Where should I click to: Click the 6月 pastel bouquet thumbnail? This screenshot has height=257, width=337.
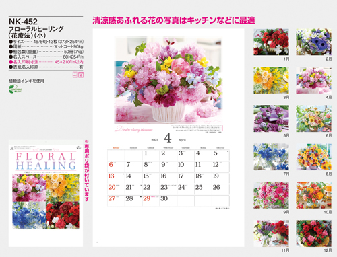coord(313,118)
